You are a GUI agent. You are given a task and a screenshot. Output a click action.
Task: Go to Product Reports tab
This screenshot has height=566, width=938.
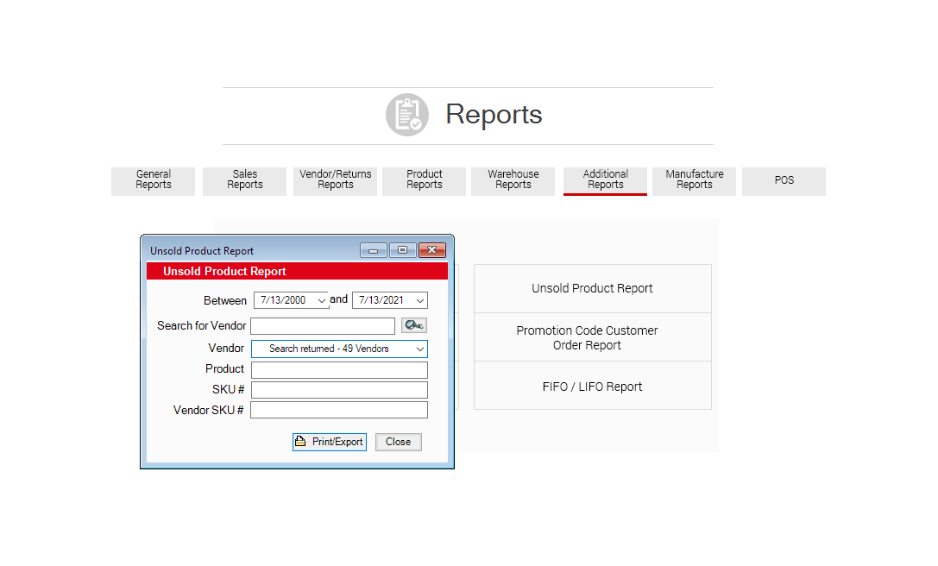pos(425,180)
